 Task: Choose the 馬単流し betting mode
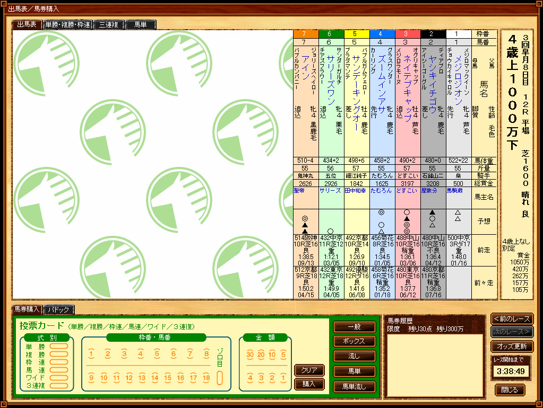point(354,387)
